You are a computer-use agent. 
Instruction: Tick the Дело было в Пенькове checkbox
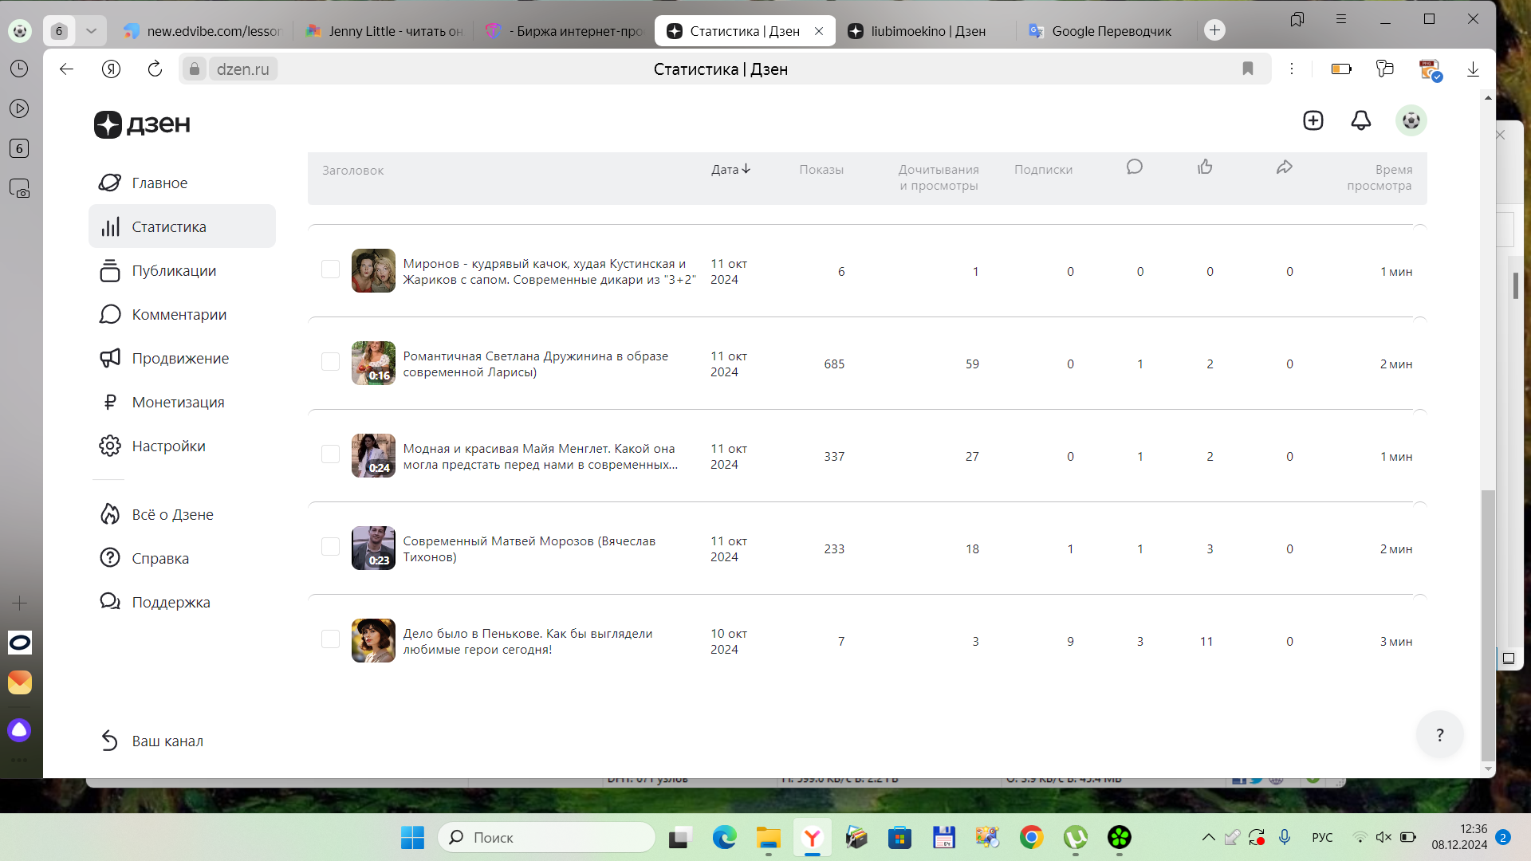click(330, 639)
